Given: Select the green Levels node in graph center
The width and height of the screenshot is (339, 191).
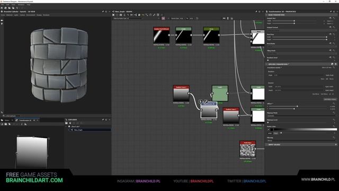Looking at the screenshot, I should 220,93.
